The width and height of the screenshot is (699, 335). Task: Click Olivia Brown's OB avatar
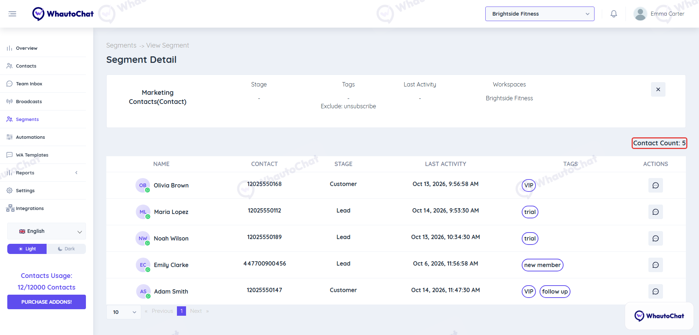pyautogui.click(x=143, y=185)
